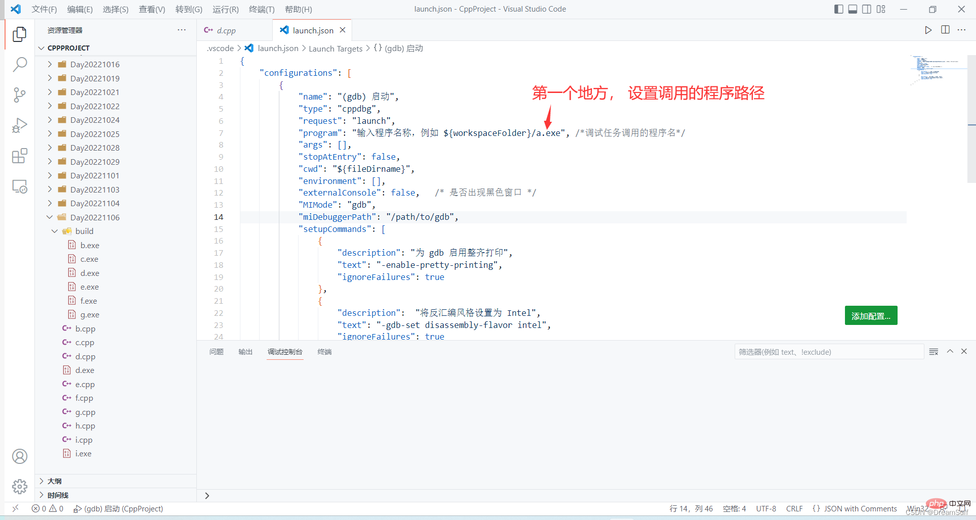Switch to the d.cpp editor tab
The width and height of the screenshot is (976, 520).
[x=226, y=30]
